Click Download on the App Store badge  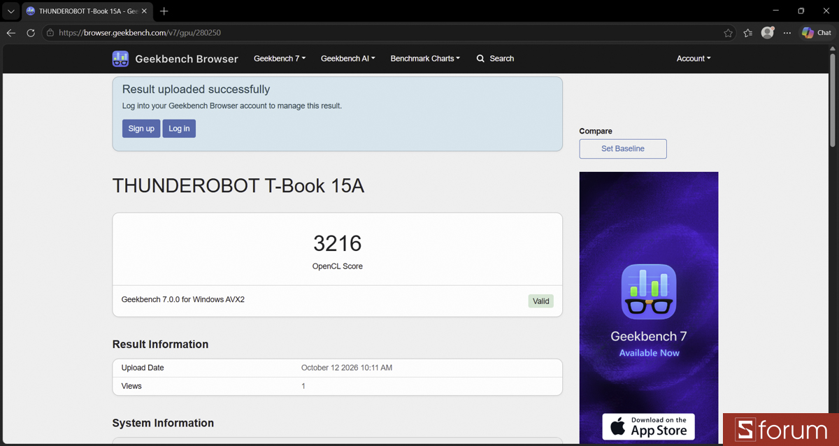tap(649, 426)
